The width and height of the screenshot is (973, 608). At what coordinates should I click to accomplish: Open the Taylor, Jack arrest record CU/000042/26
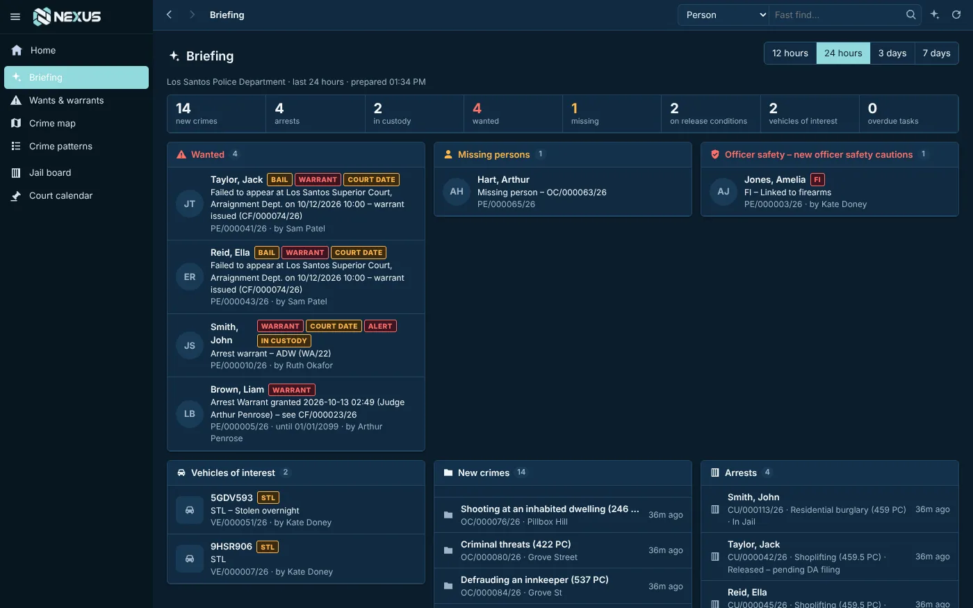coord(830,557)
